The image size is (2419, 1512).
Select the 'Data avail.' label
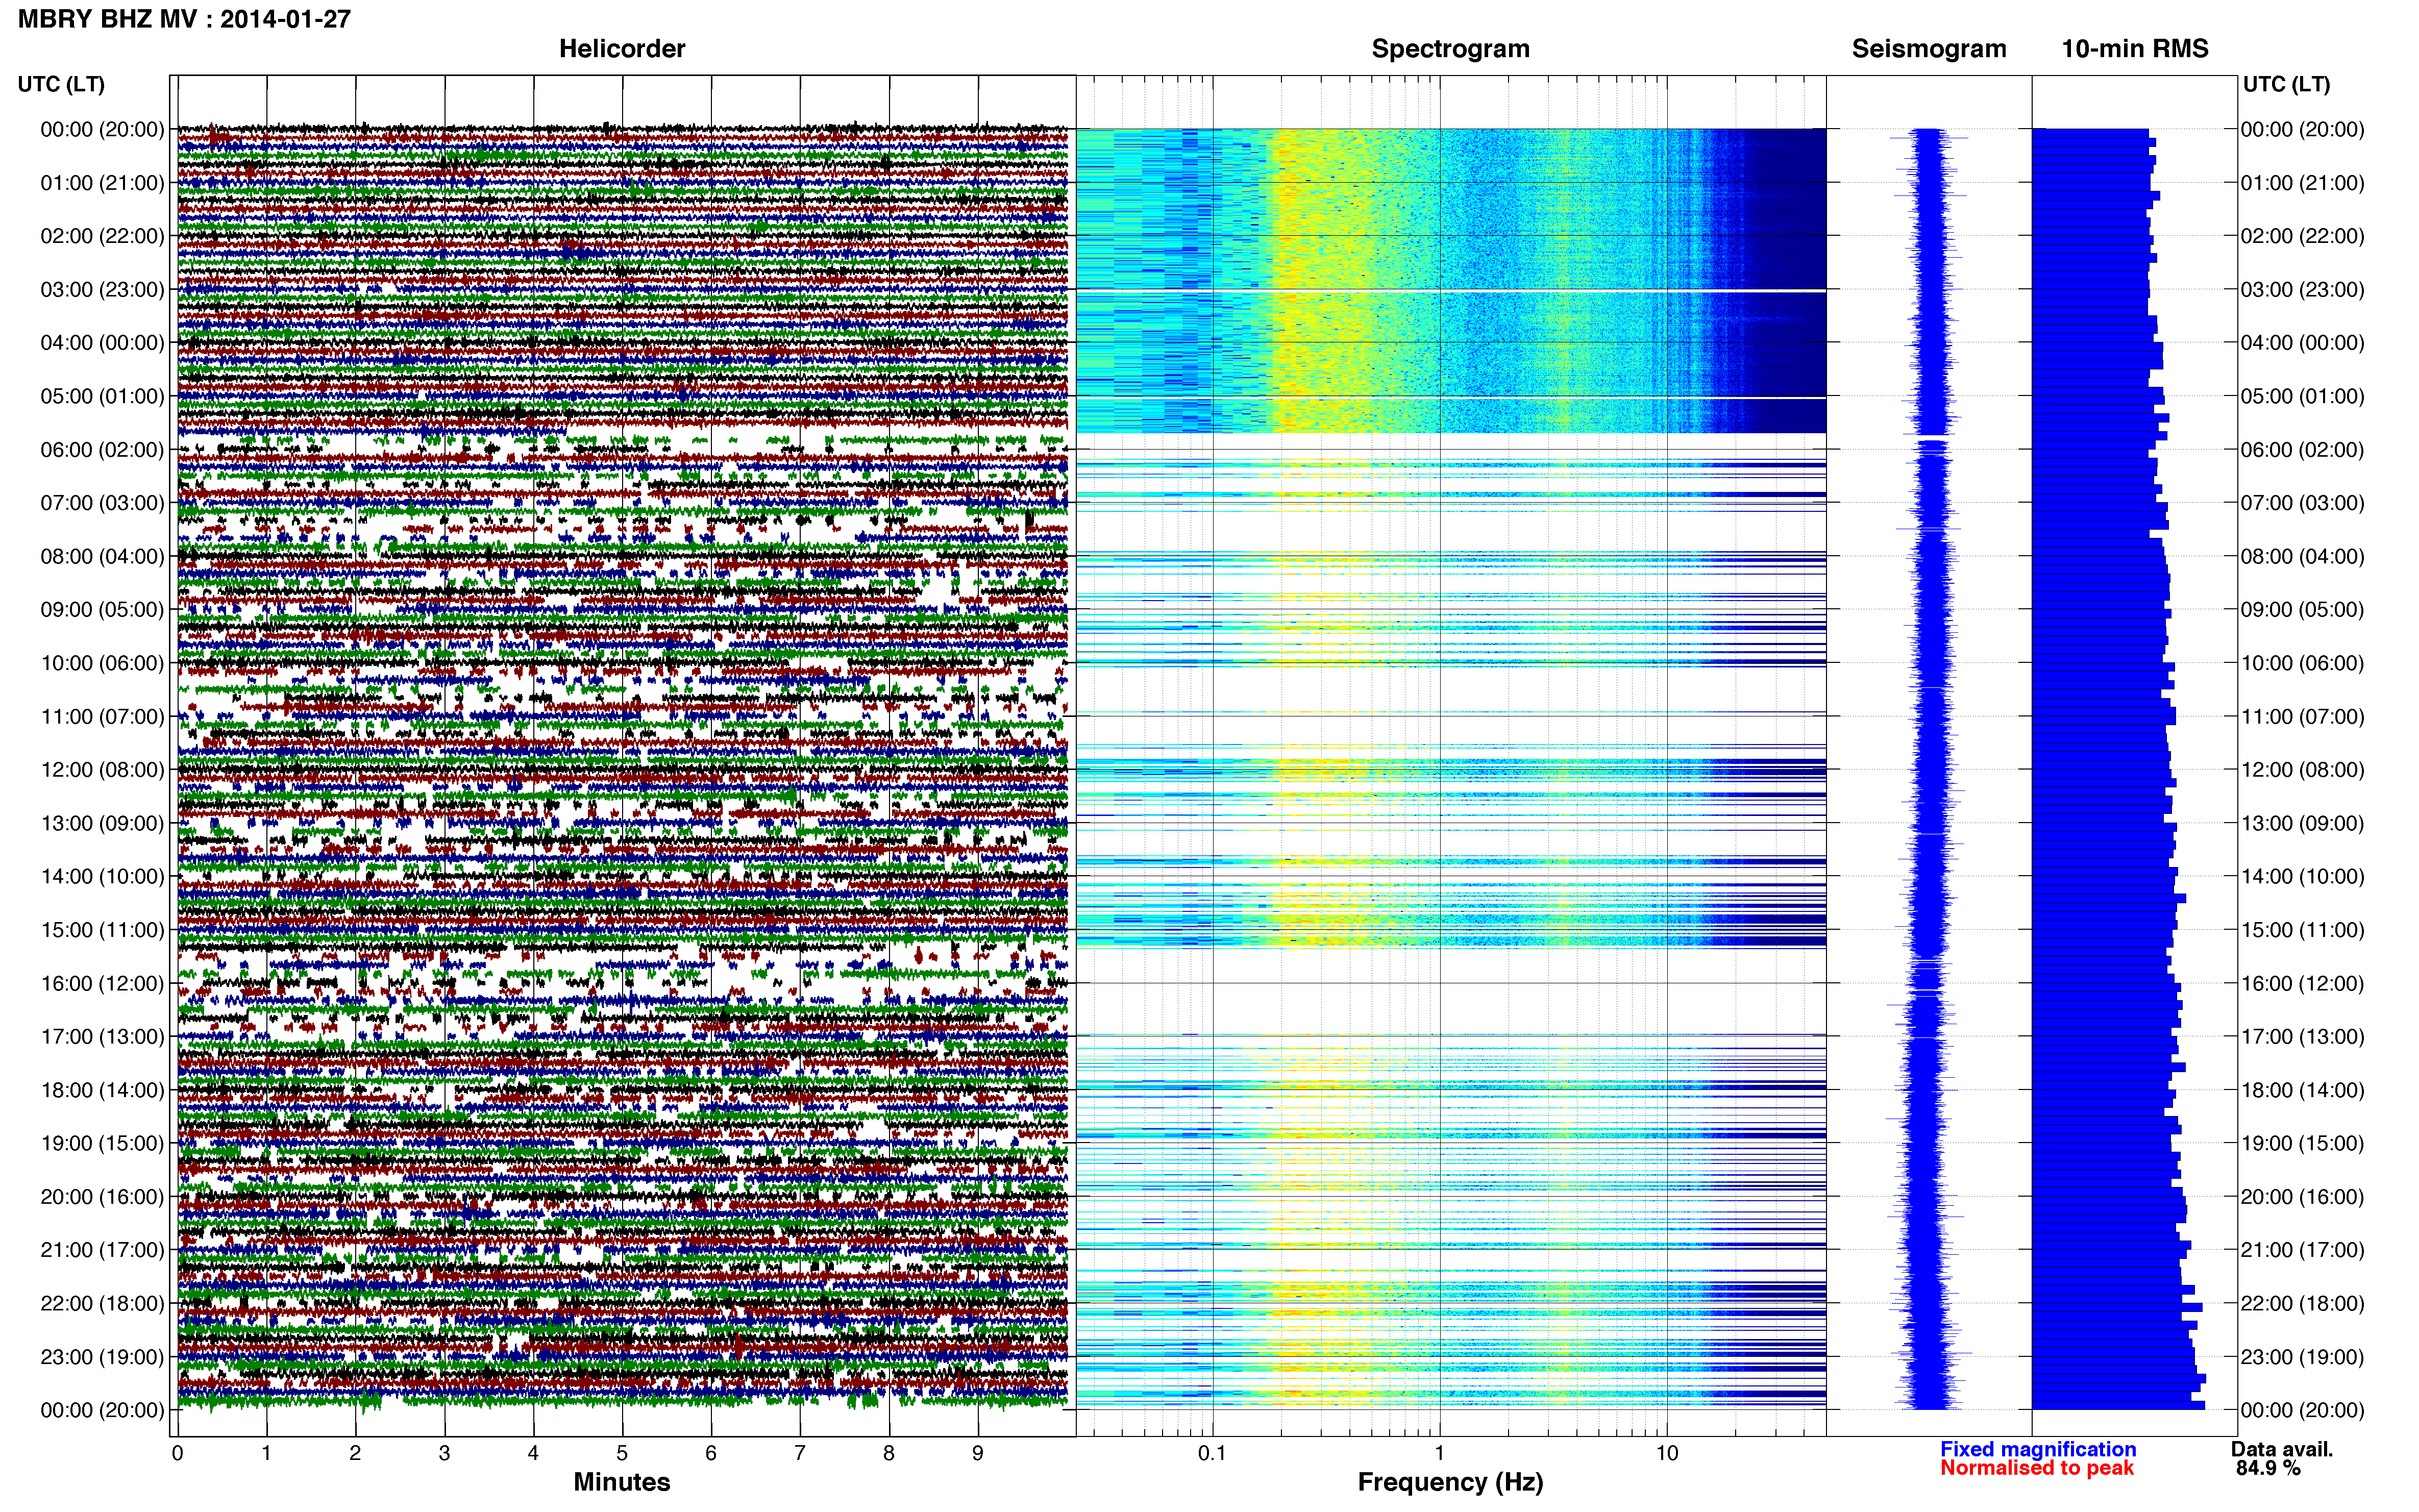(x=2282, y=1449)
